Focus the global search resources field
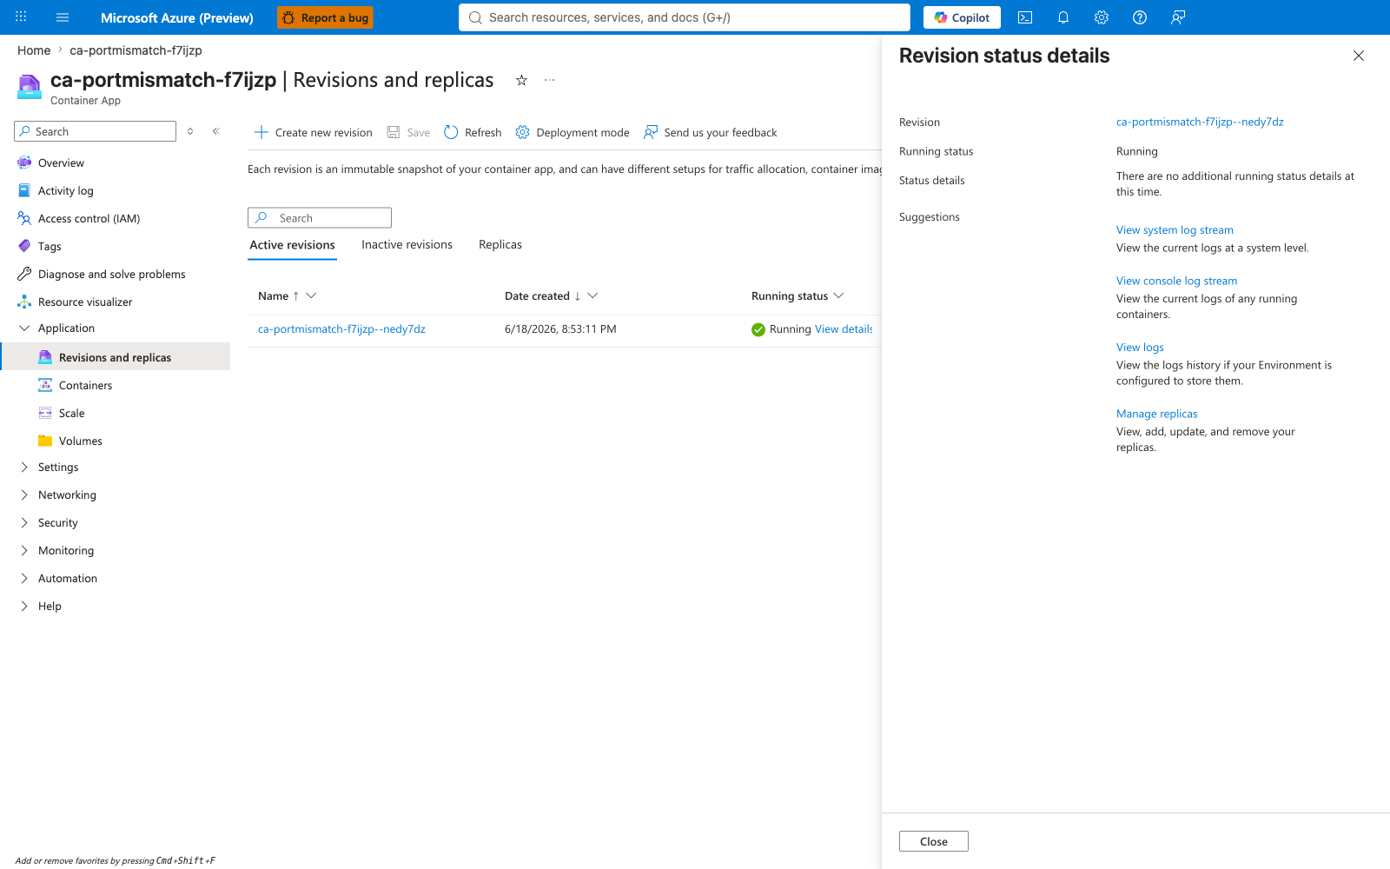Viewport: 1390px width, 869px height. [x=685, y=17]
